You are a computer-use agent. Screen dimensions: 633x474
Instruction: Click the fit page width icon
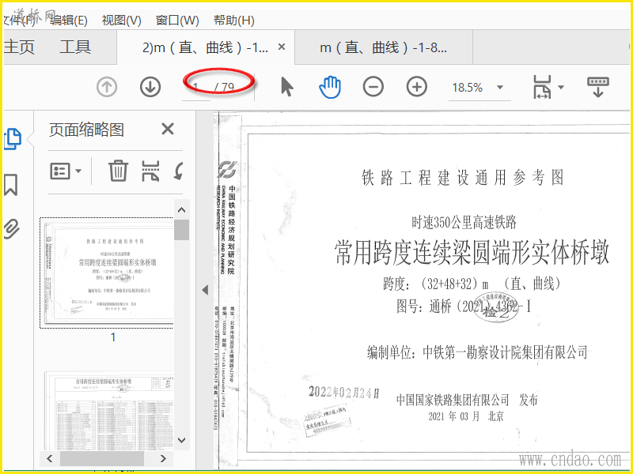543,87
